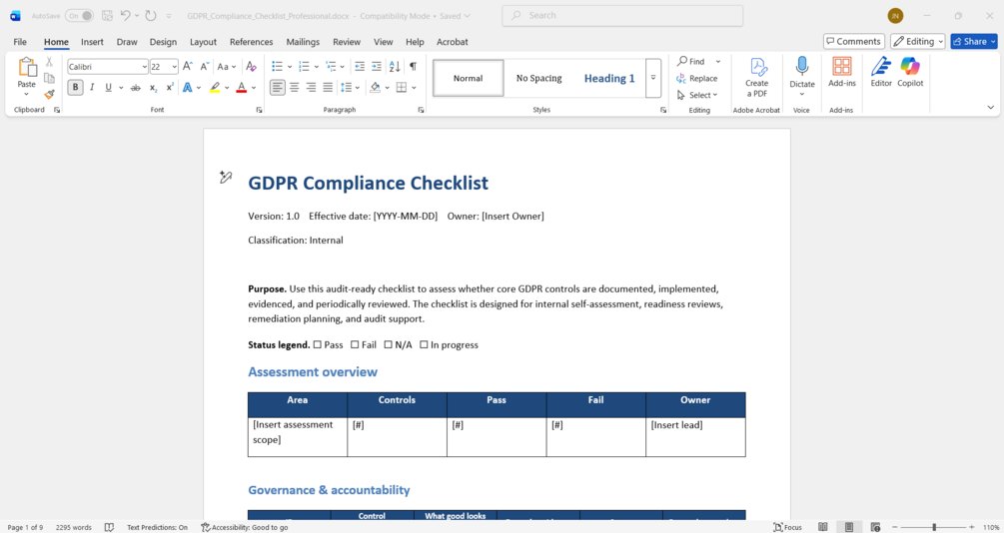Check the N/A checkbox in status legend
This screenshot has height=533, width=1004.
388,344
